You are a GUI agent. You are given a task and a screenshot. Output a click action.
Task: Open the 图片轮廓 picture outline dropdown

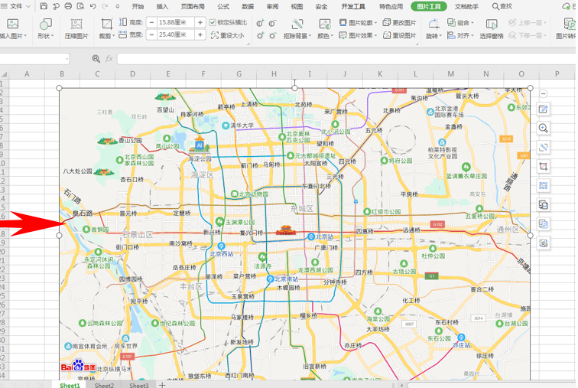[x=358, y=22]
